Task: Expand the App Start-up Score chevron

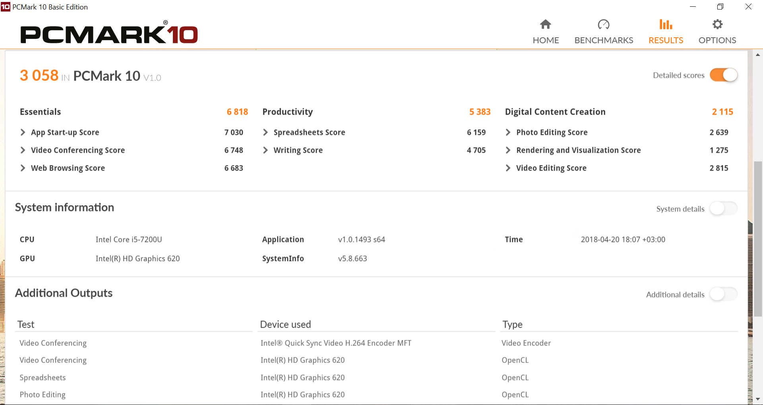Action: point(23,132)
